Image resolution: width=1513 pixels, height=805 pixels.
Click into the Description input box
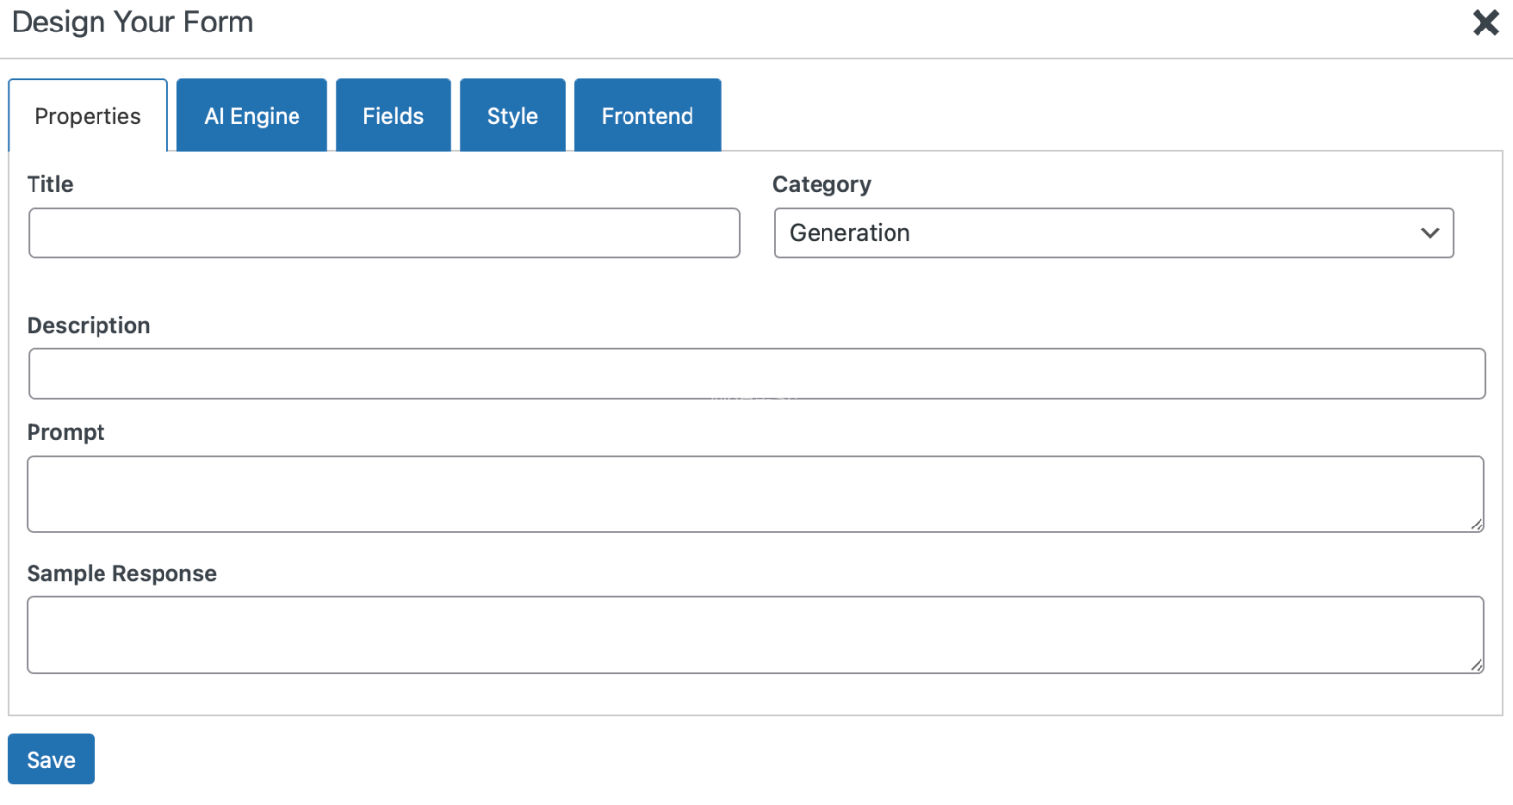(756, 374)
